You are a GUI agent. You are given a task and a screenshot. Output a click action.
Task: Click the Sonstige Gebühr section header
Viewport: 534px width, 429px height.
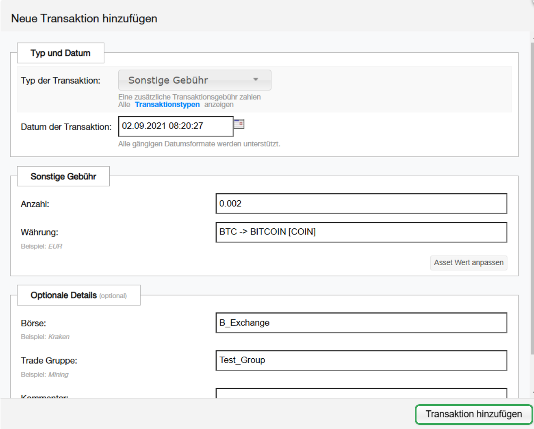pyautogui.click(x=63, y=176)
